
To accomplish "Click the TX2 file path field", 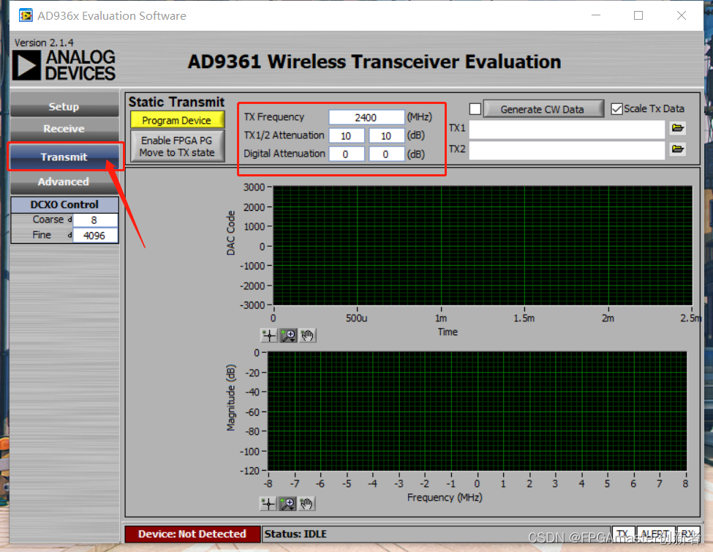I will pyautogui.click(x=567, y=150).
